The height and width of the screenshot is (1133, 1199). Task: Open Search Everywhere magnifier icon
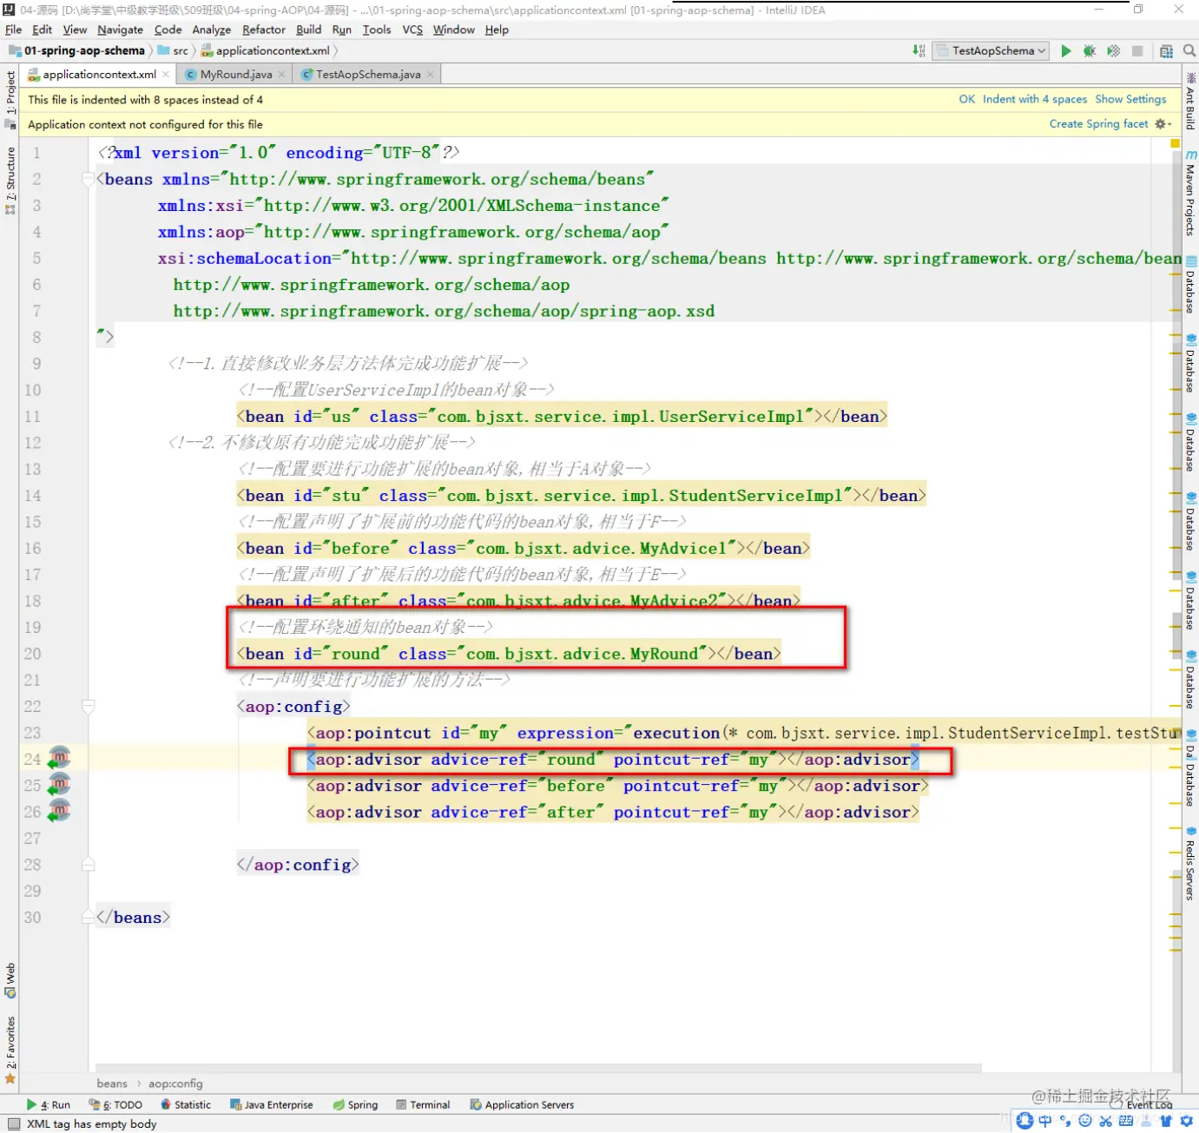click(x=1189, y=51)
